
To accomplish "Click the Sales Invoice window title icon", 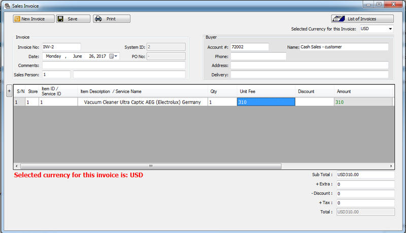I will [8, 6].
